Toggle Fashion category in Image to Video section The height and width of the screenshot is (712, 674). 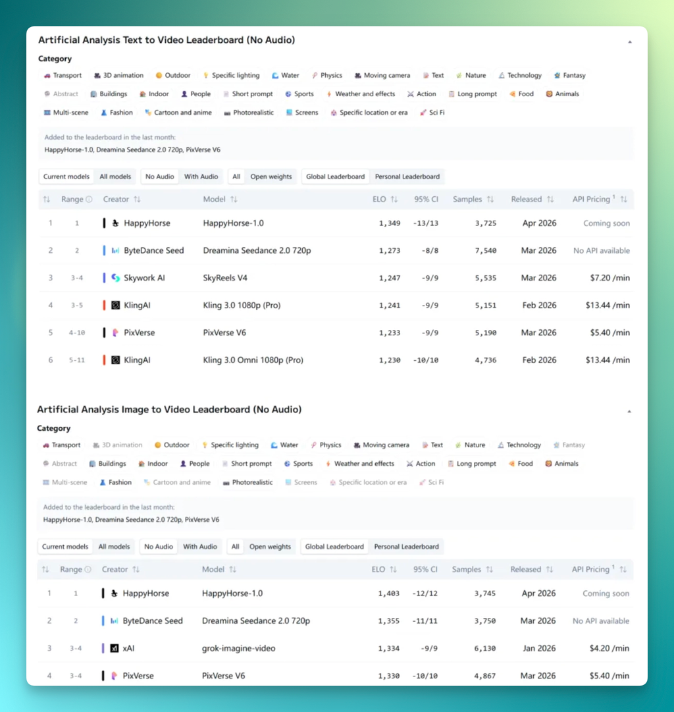tap(116, 482)
